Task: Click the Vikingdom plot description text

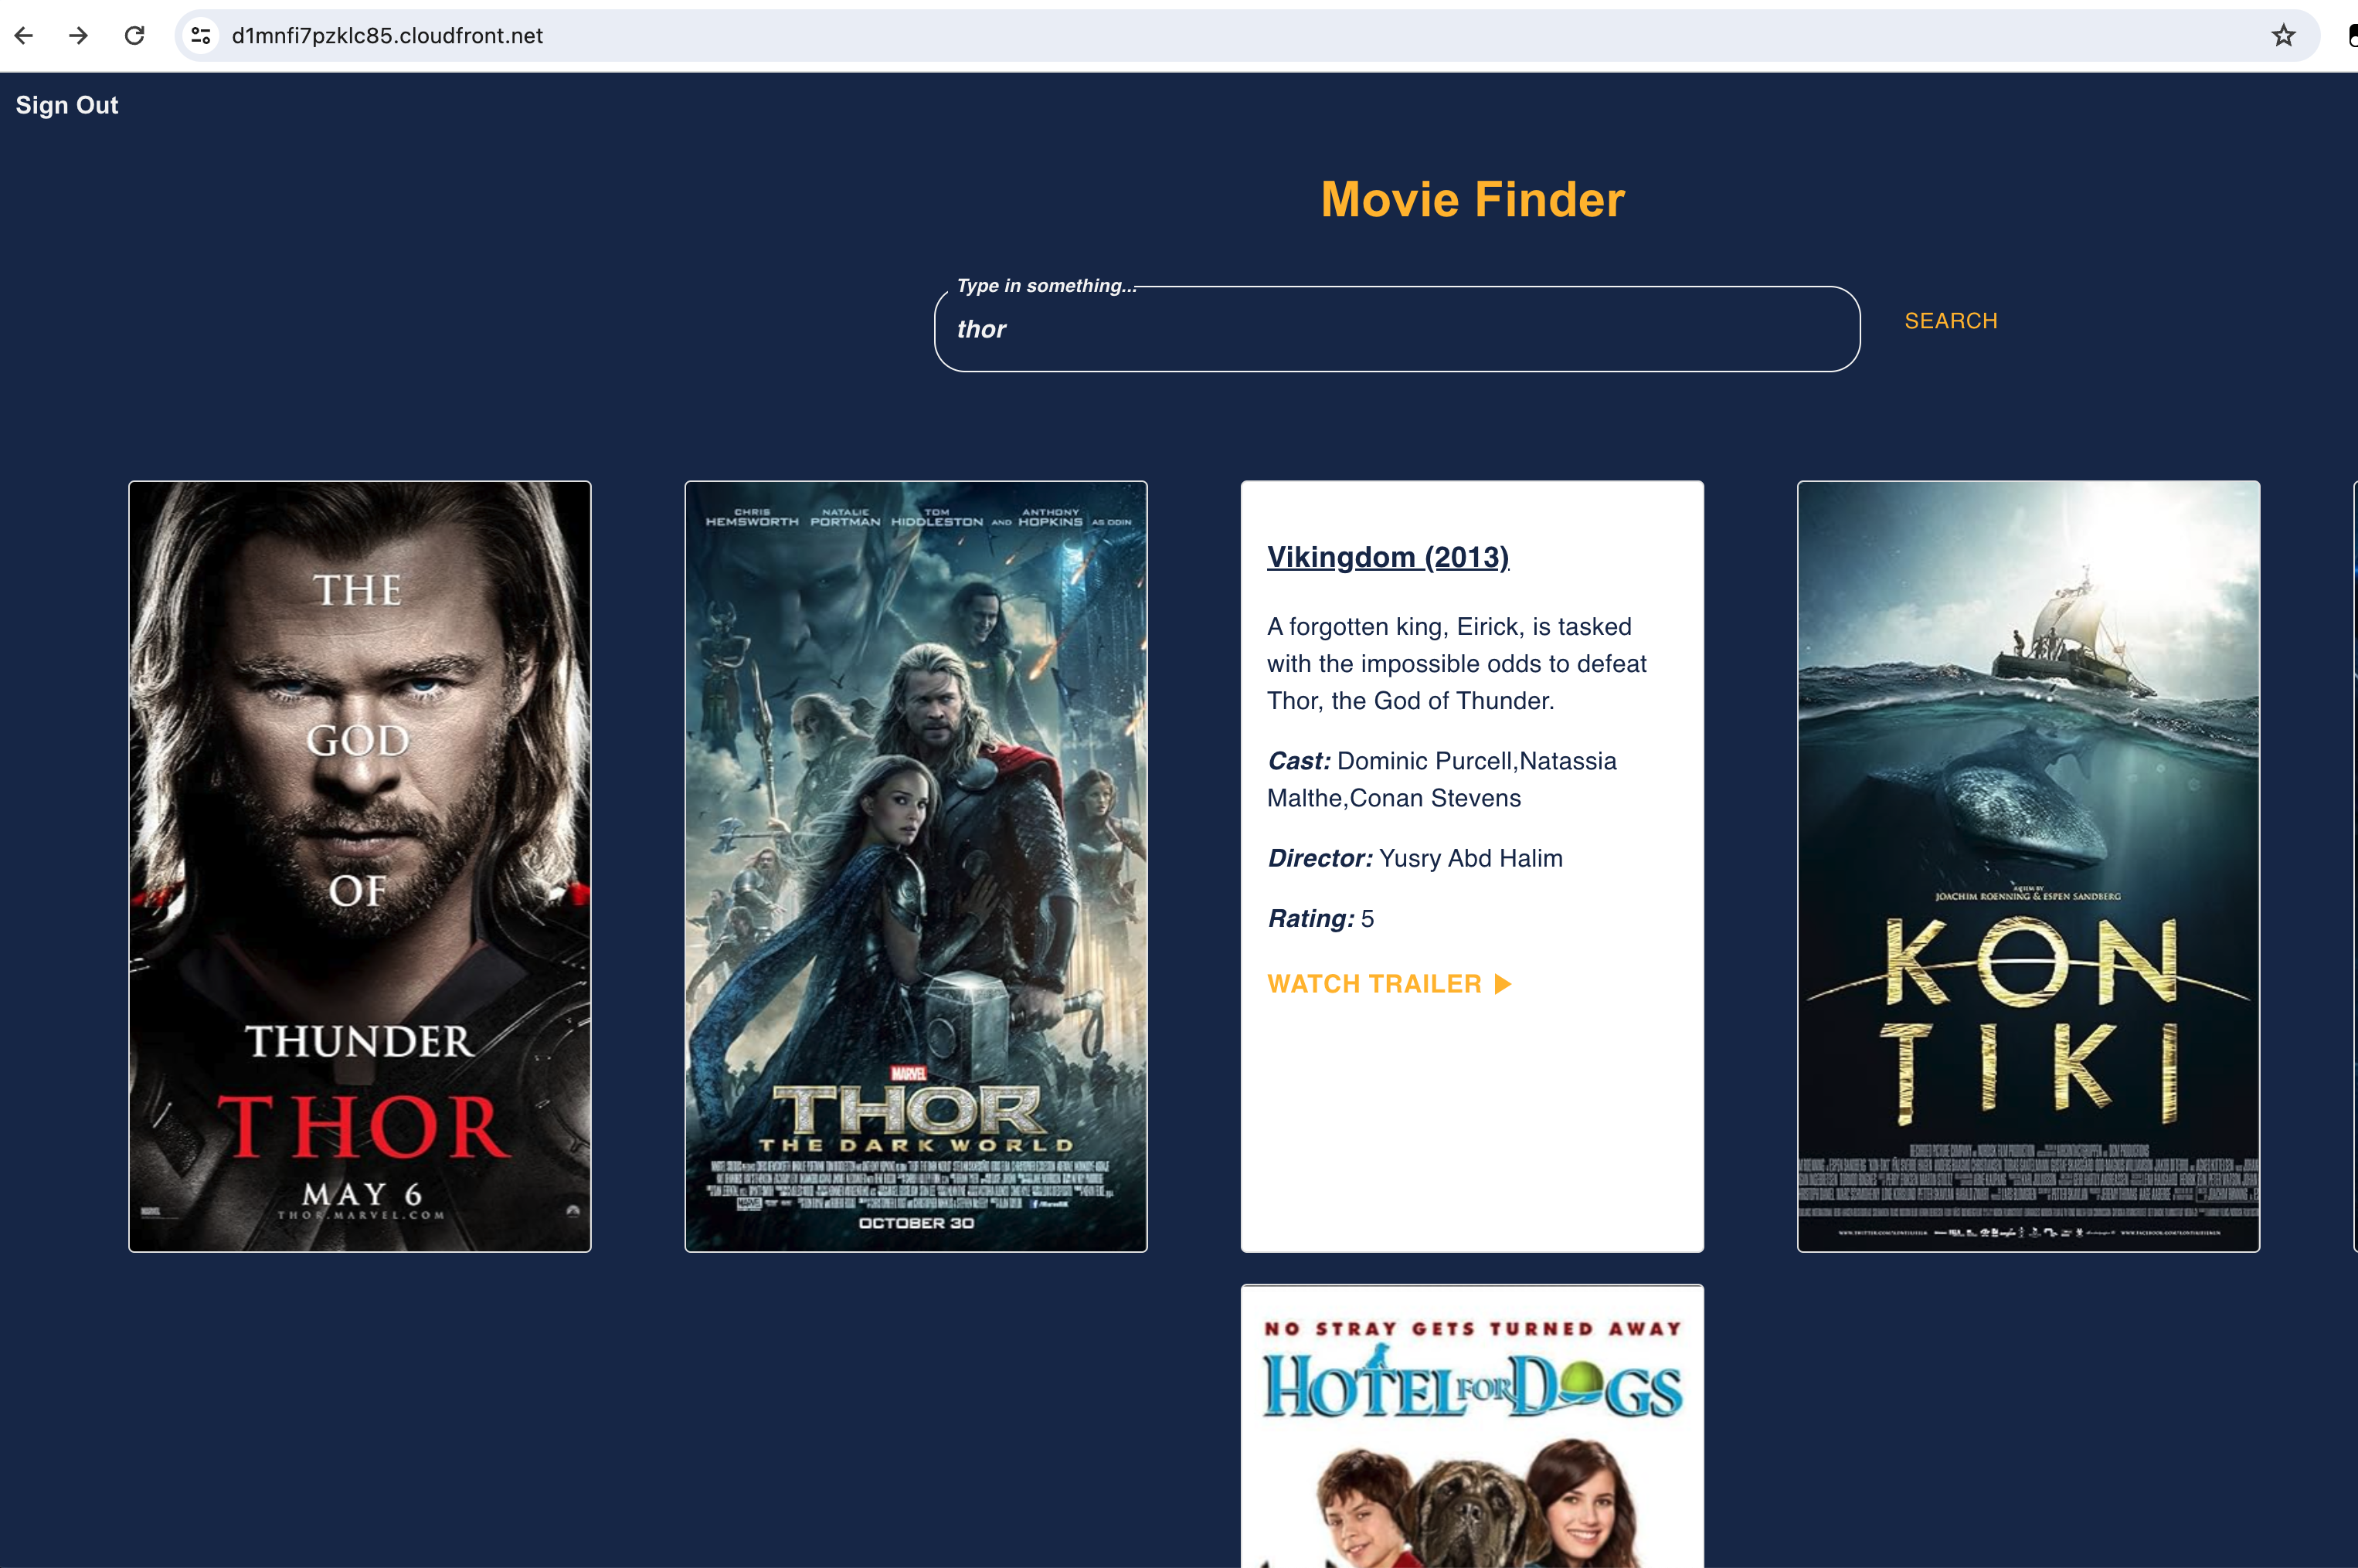Action: (x=1456, y=664)
